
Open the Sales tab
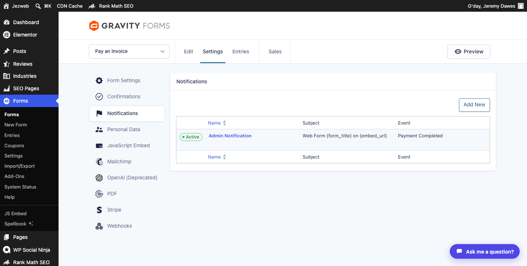click(275, 52)
